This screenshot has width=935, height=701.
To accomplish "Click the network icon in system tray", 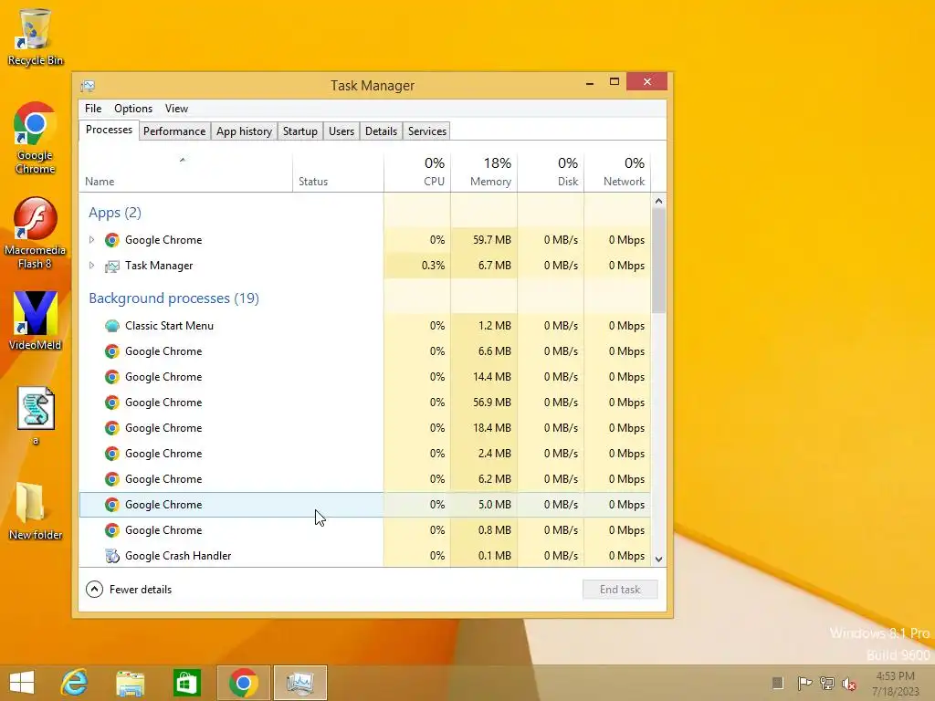I will pyautogui.click(x=826, y=683).
